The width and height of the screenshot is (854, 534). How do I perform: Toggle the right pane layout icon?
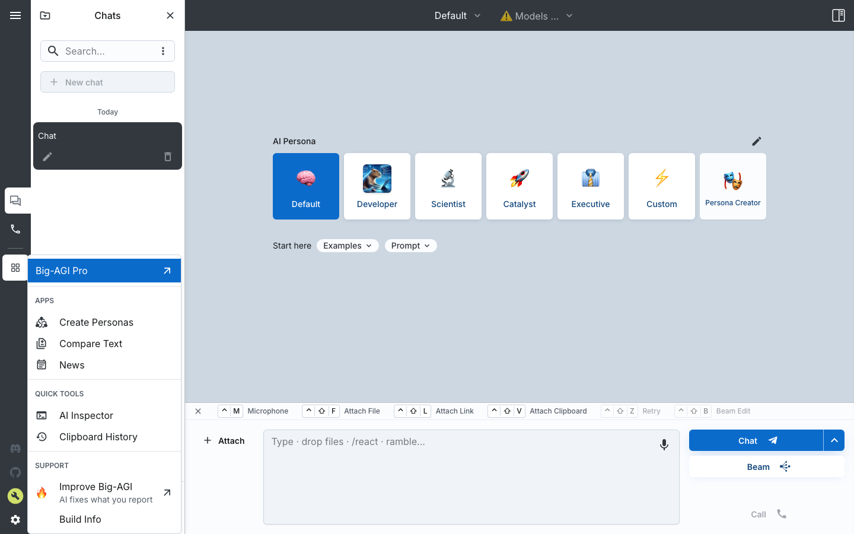point(839,15)
